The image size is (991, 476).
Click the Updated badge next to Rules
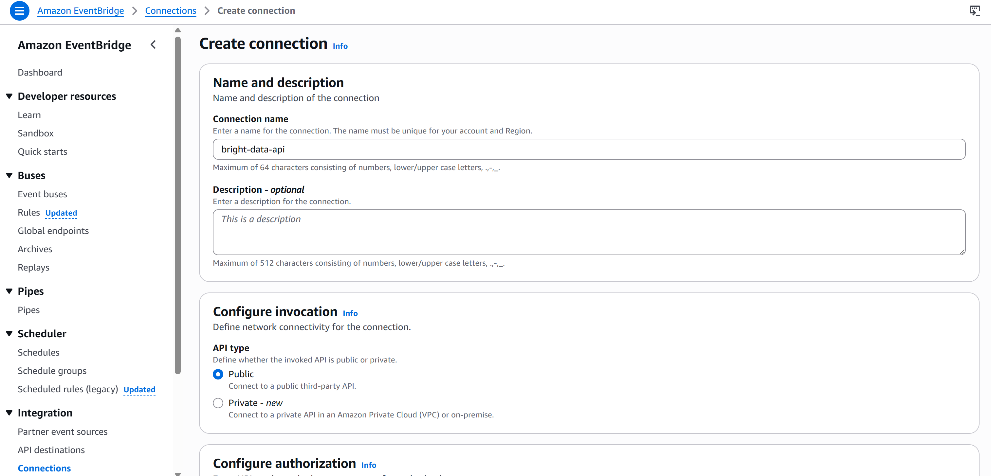(61, 213)
